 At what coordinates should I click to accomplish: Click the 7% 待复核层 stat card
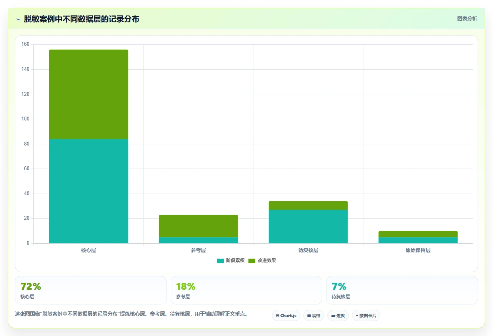tap(402, 290)
